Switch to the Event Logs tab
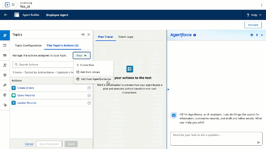The image size is (266, 149). (x=126, y=37)
